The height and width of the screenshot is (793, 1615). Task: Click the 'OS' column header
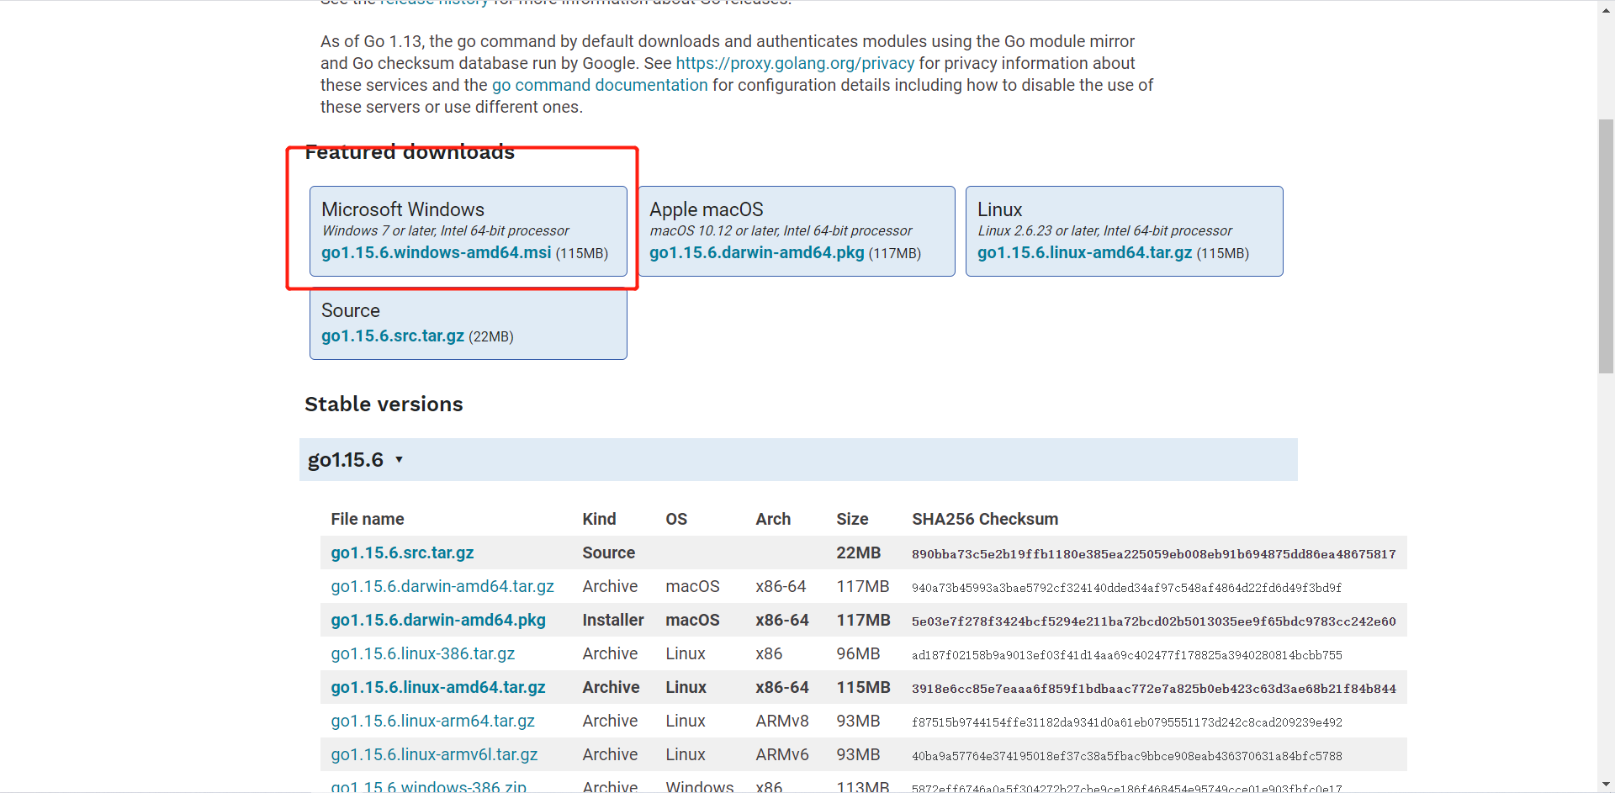(x=676, y=519)
